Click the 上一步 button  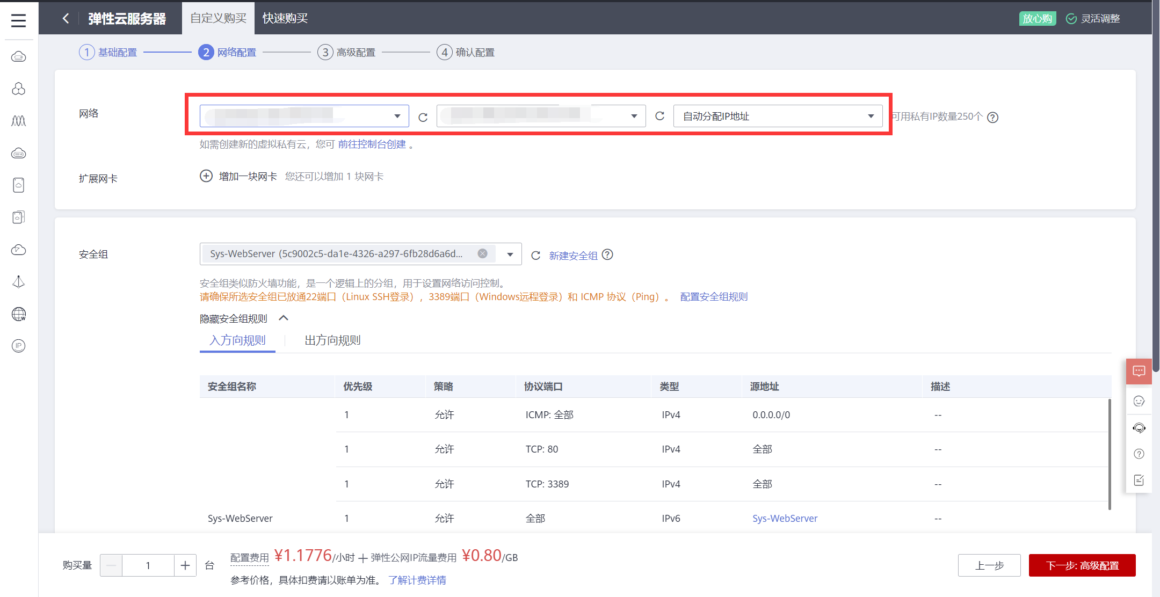989,565
